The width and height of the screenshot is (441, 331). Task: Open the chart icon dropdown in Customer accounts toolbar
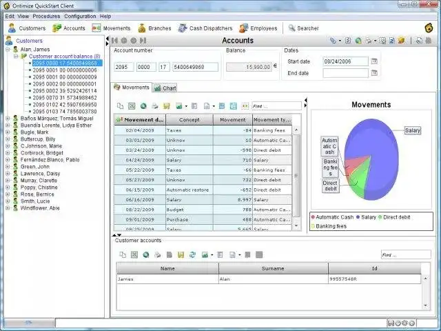point(212,255)
